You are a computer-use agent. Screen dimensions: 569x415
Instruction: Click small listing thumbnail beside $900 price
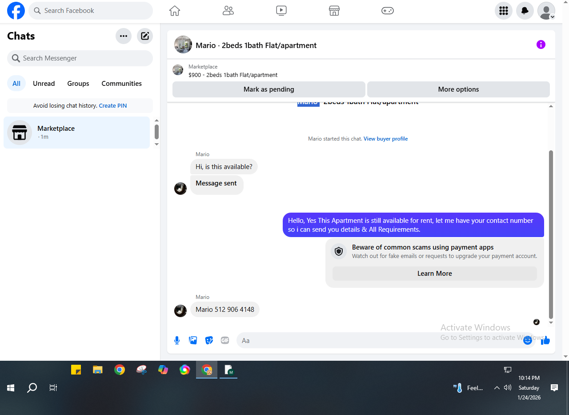pyautogui.click(x=178, y=70)
